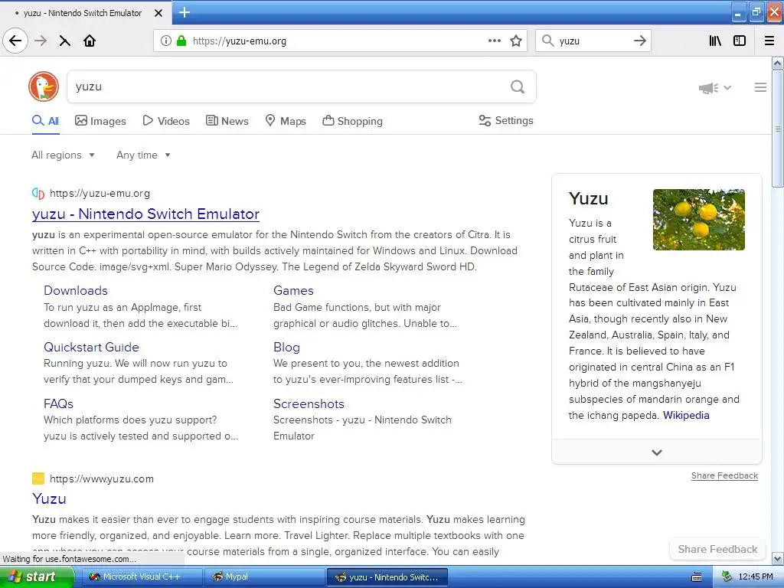Open yuzu - Nintendo Switch Emulator result
This screenshot has width=784, height=588.
pyautogui.click(x=145, y=214)
